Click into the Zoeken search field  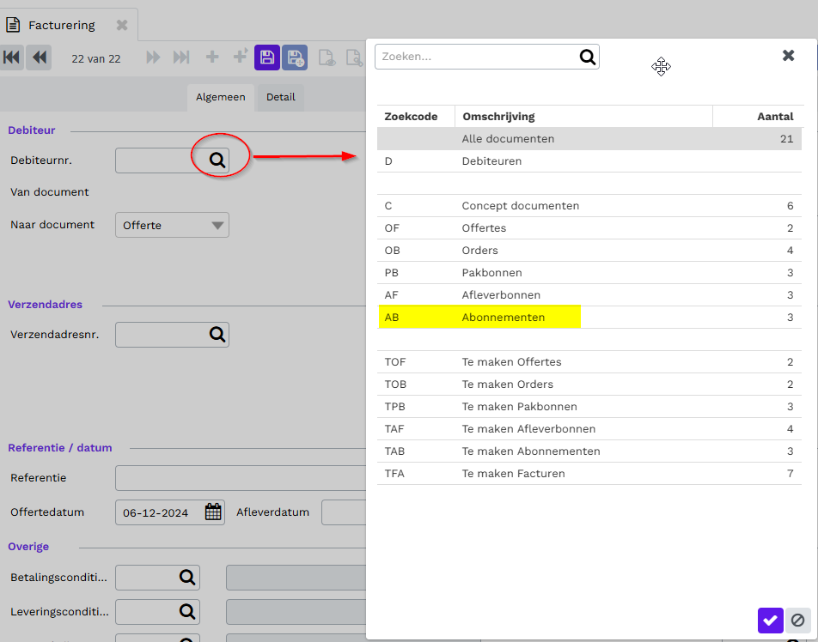pyautogui.click(x=476, y=57)
